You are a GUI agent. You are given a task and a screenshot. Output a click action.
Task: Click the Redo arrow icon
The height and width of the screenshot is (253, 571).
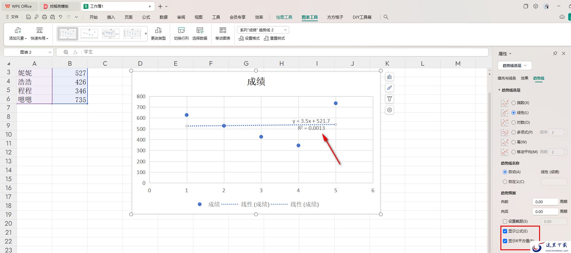pos(68,17)
